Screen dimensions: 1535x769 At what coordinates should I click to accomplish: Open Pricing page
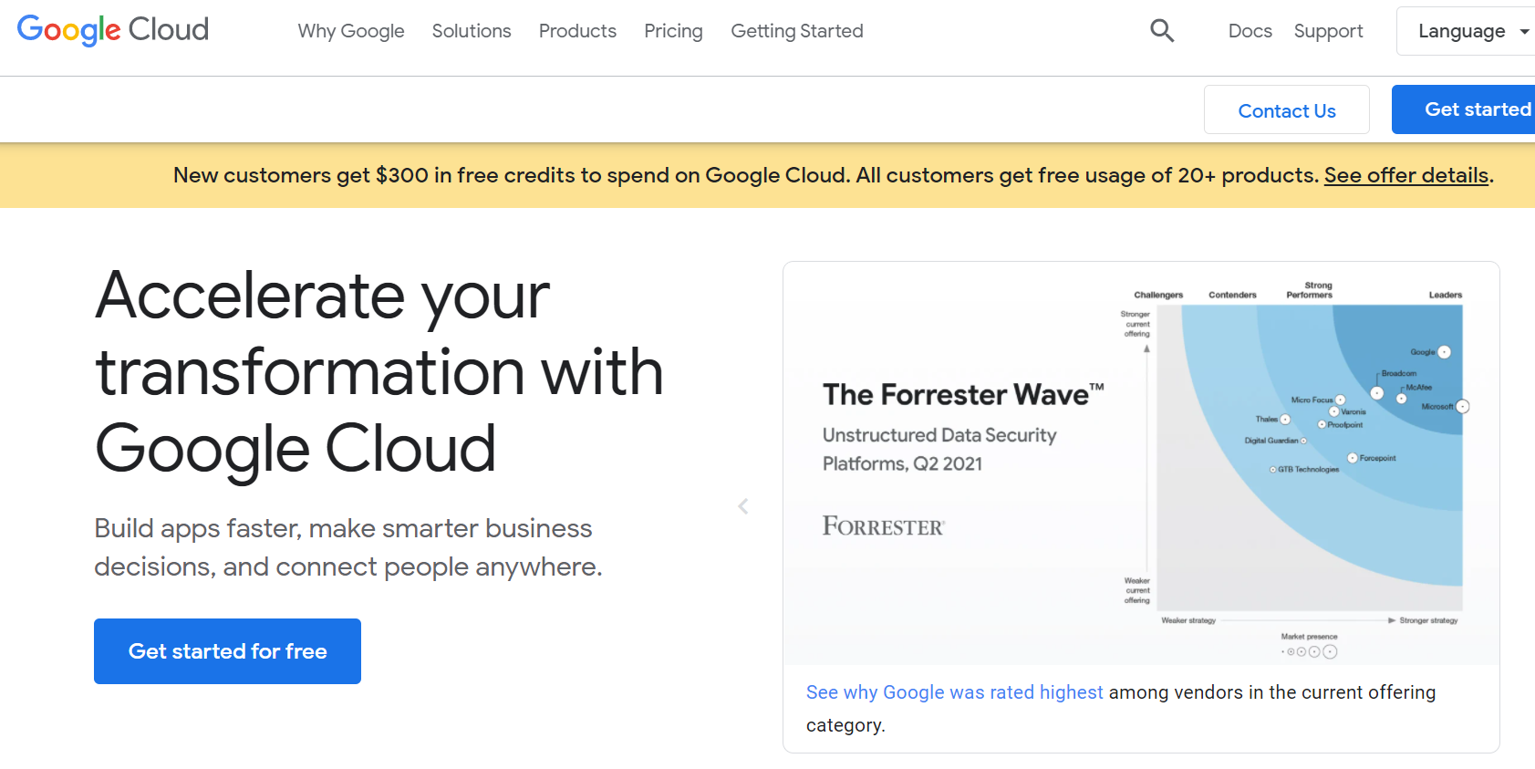[673, 31]
